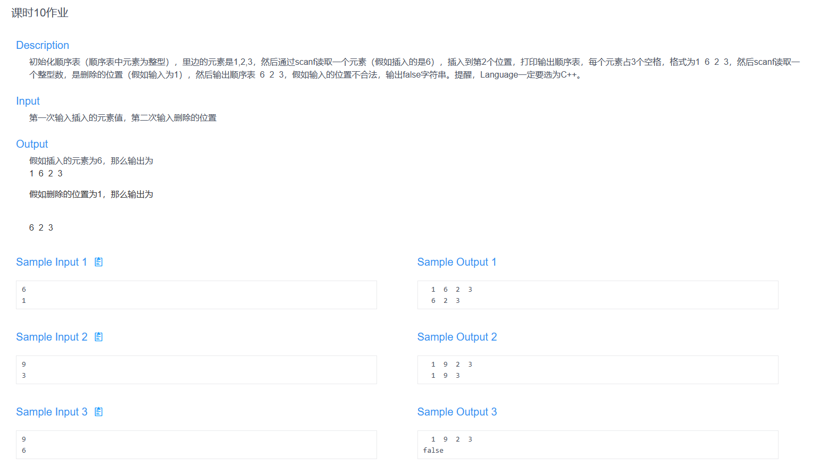Click the Sample Output 3 heading
This screenshot has height=466, width=828.
click(457, 412)
